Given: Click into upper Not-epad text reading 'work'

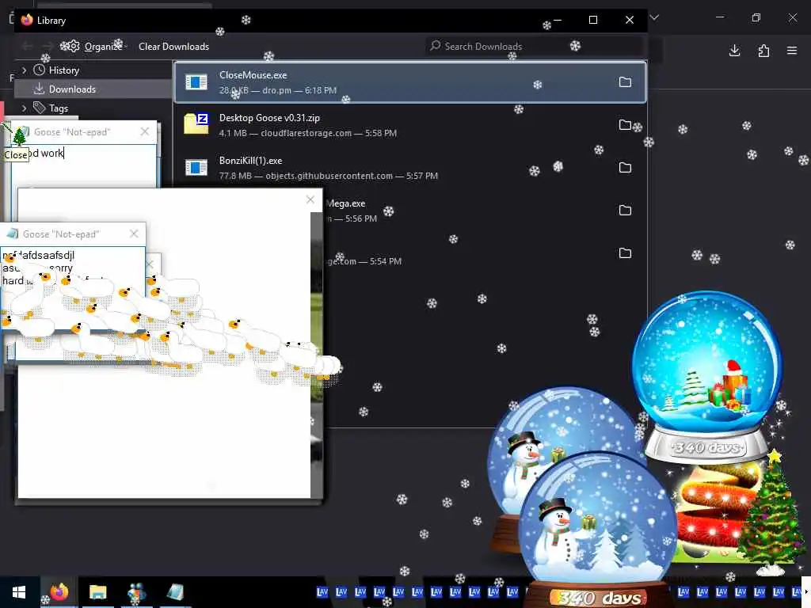Looking at the screenshot, I should point(52,153).
